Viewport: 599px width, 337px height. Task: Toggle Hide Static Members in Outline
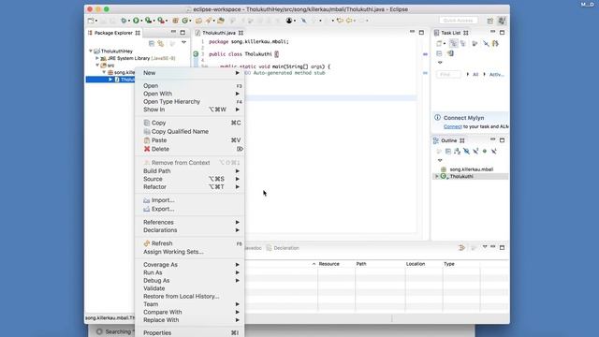click(x=475, y=152)
